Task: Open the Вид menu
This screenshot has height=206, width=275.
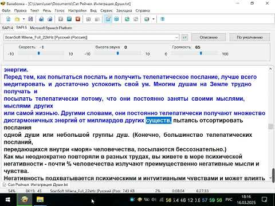Action: coord(93,11)
